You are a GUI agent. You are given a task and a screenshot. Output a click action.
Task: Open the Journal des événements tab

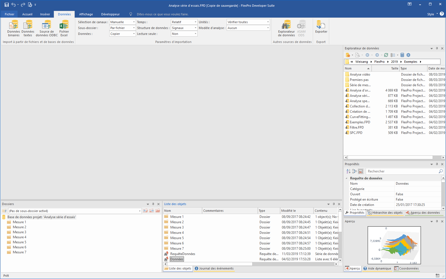(214, 268)
